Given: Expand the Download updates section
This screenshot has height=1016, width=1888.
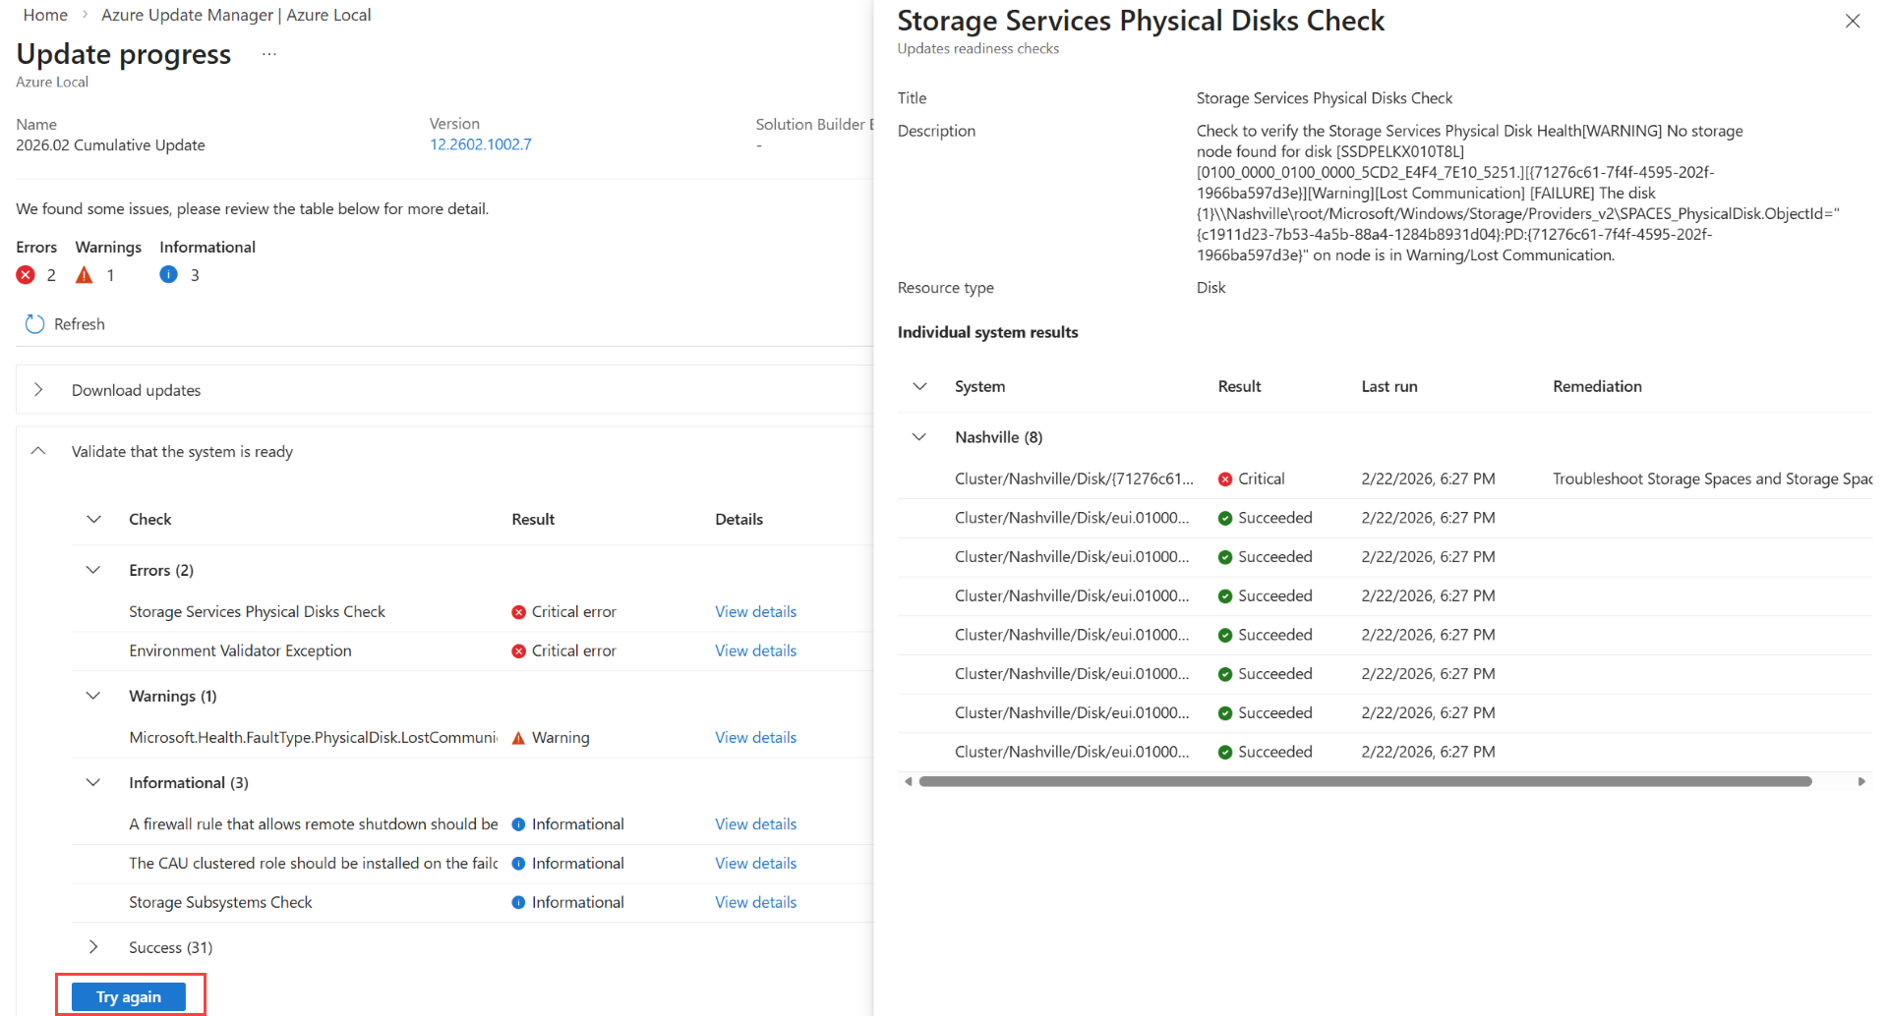Looking at the screenshot, I should pos(38,390).
